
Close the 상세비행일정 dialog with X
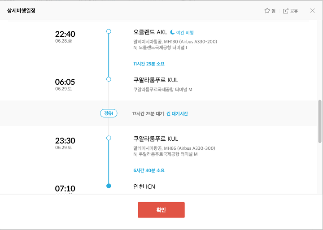click(x=312, y=11)
